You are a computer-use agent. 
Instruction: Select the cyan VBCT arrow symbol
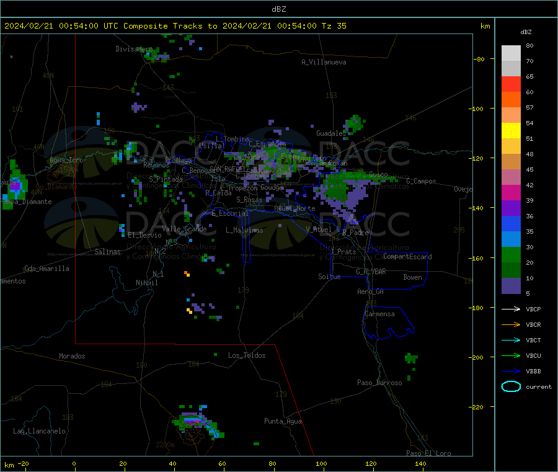[x=511, y=341]
